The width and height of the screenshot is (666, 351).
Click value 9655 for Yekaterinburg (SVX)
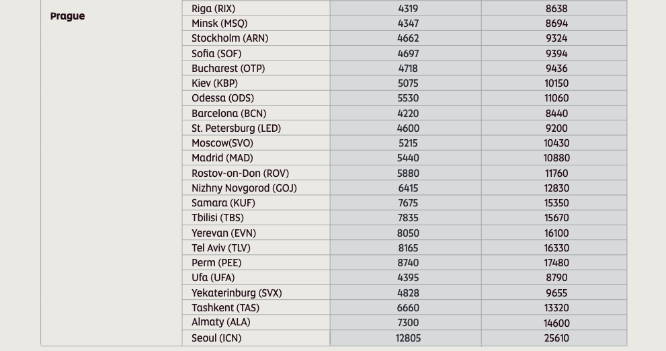[x=556, y=292]
